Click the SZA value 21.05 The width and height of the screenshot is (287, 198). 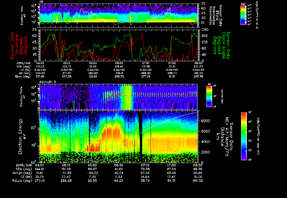(93, 67)
